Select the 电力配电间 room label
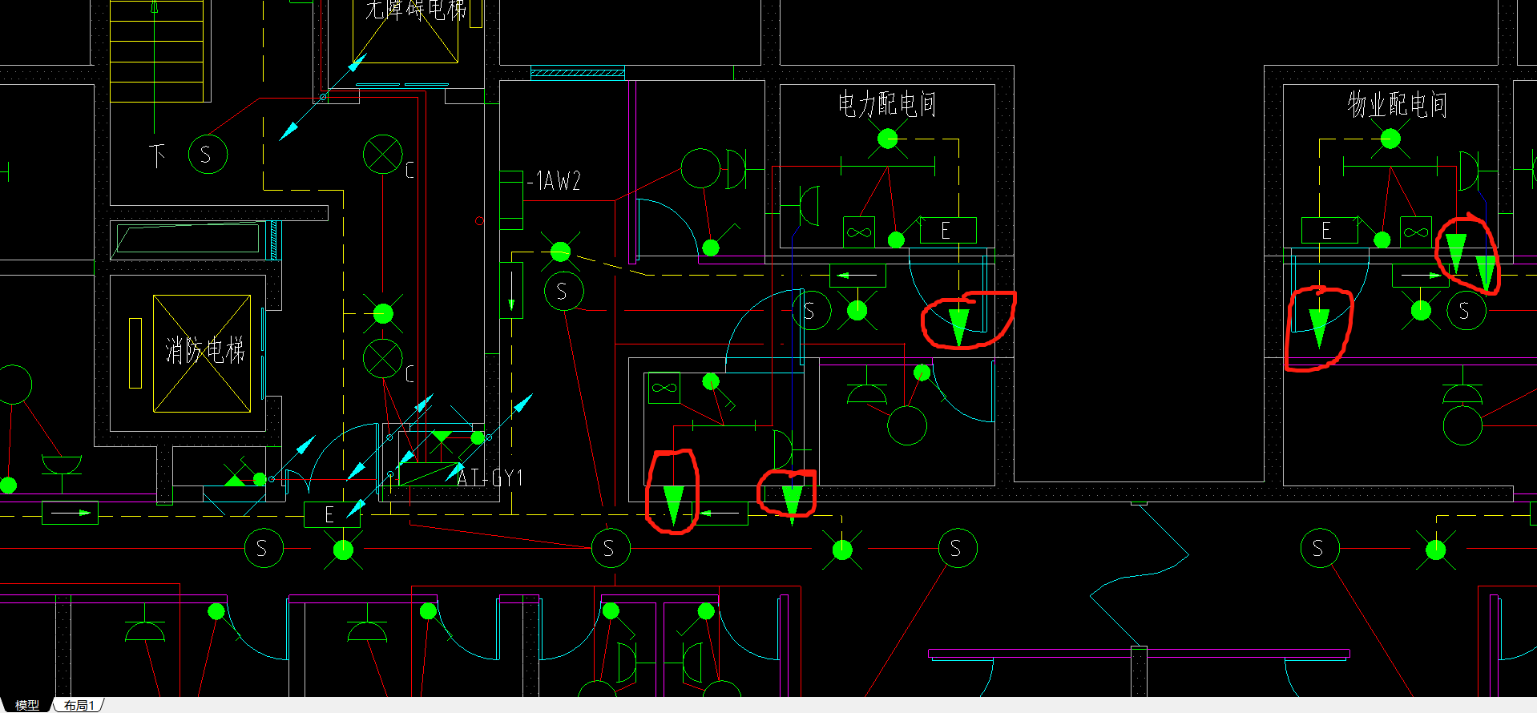Image resolution: width=1537 pixels, height=713 pixels. coord(887,104)
